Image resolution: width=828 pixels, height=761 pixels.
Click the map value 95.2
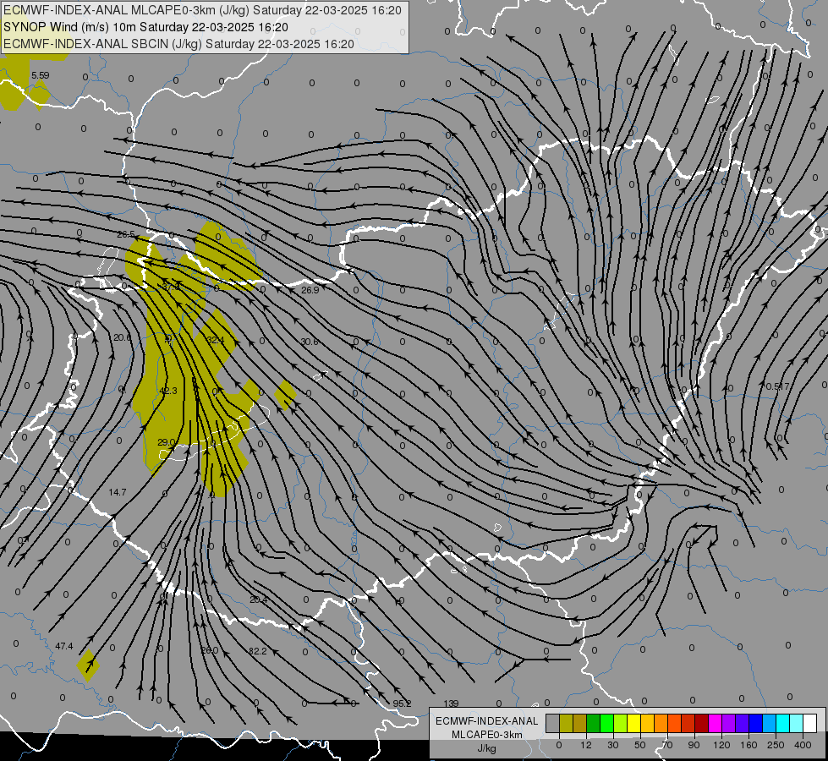click(403, 704)
